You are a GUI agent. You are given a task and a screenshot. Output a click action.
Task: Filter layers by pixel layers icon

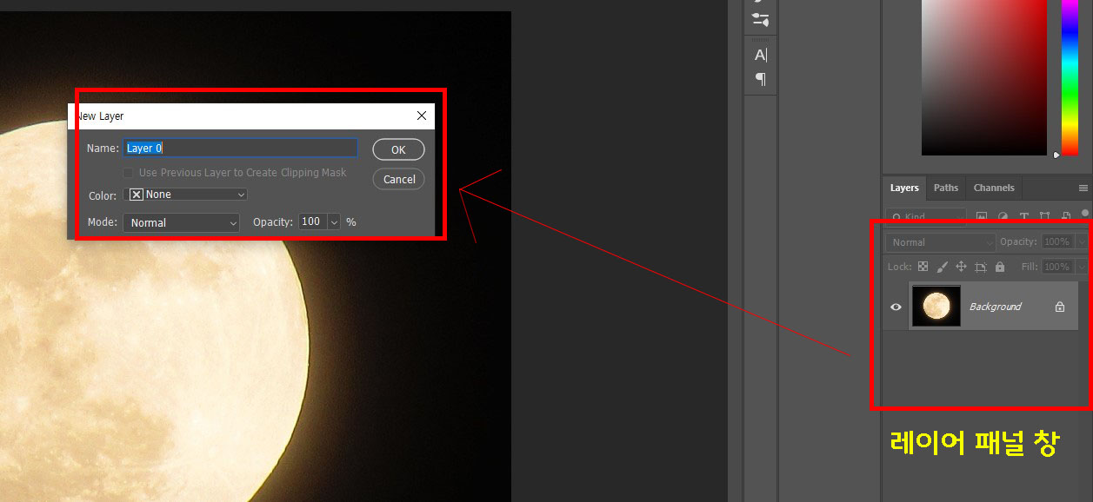click(982, 216)
